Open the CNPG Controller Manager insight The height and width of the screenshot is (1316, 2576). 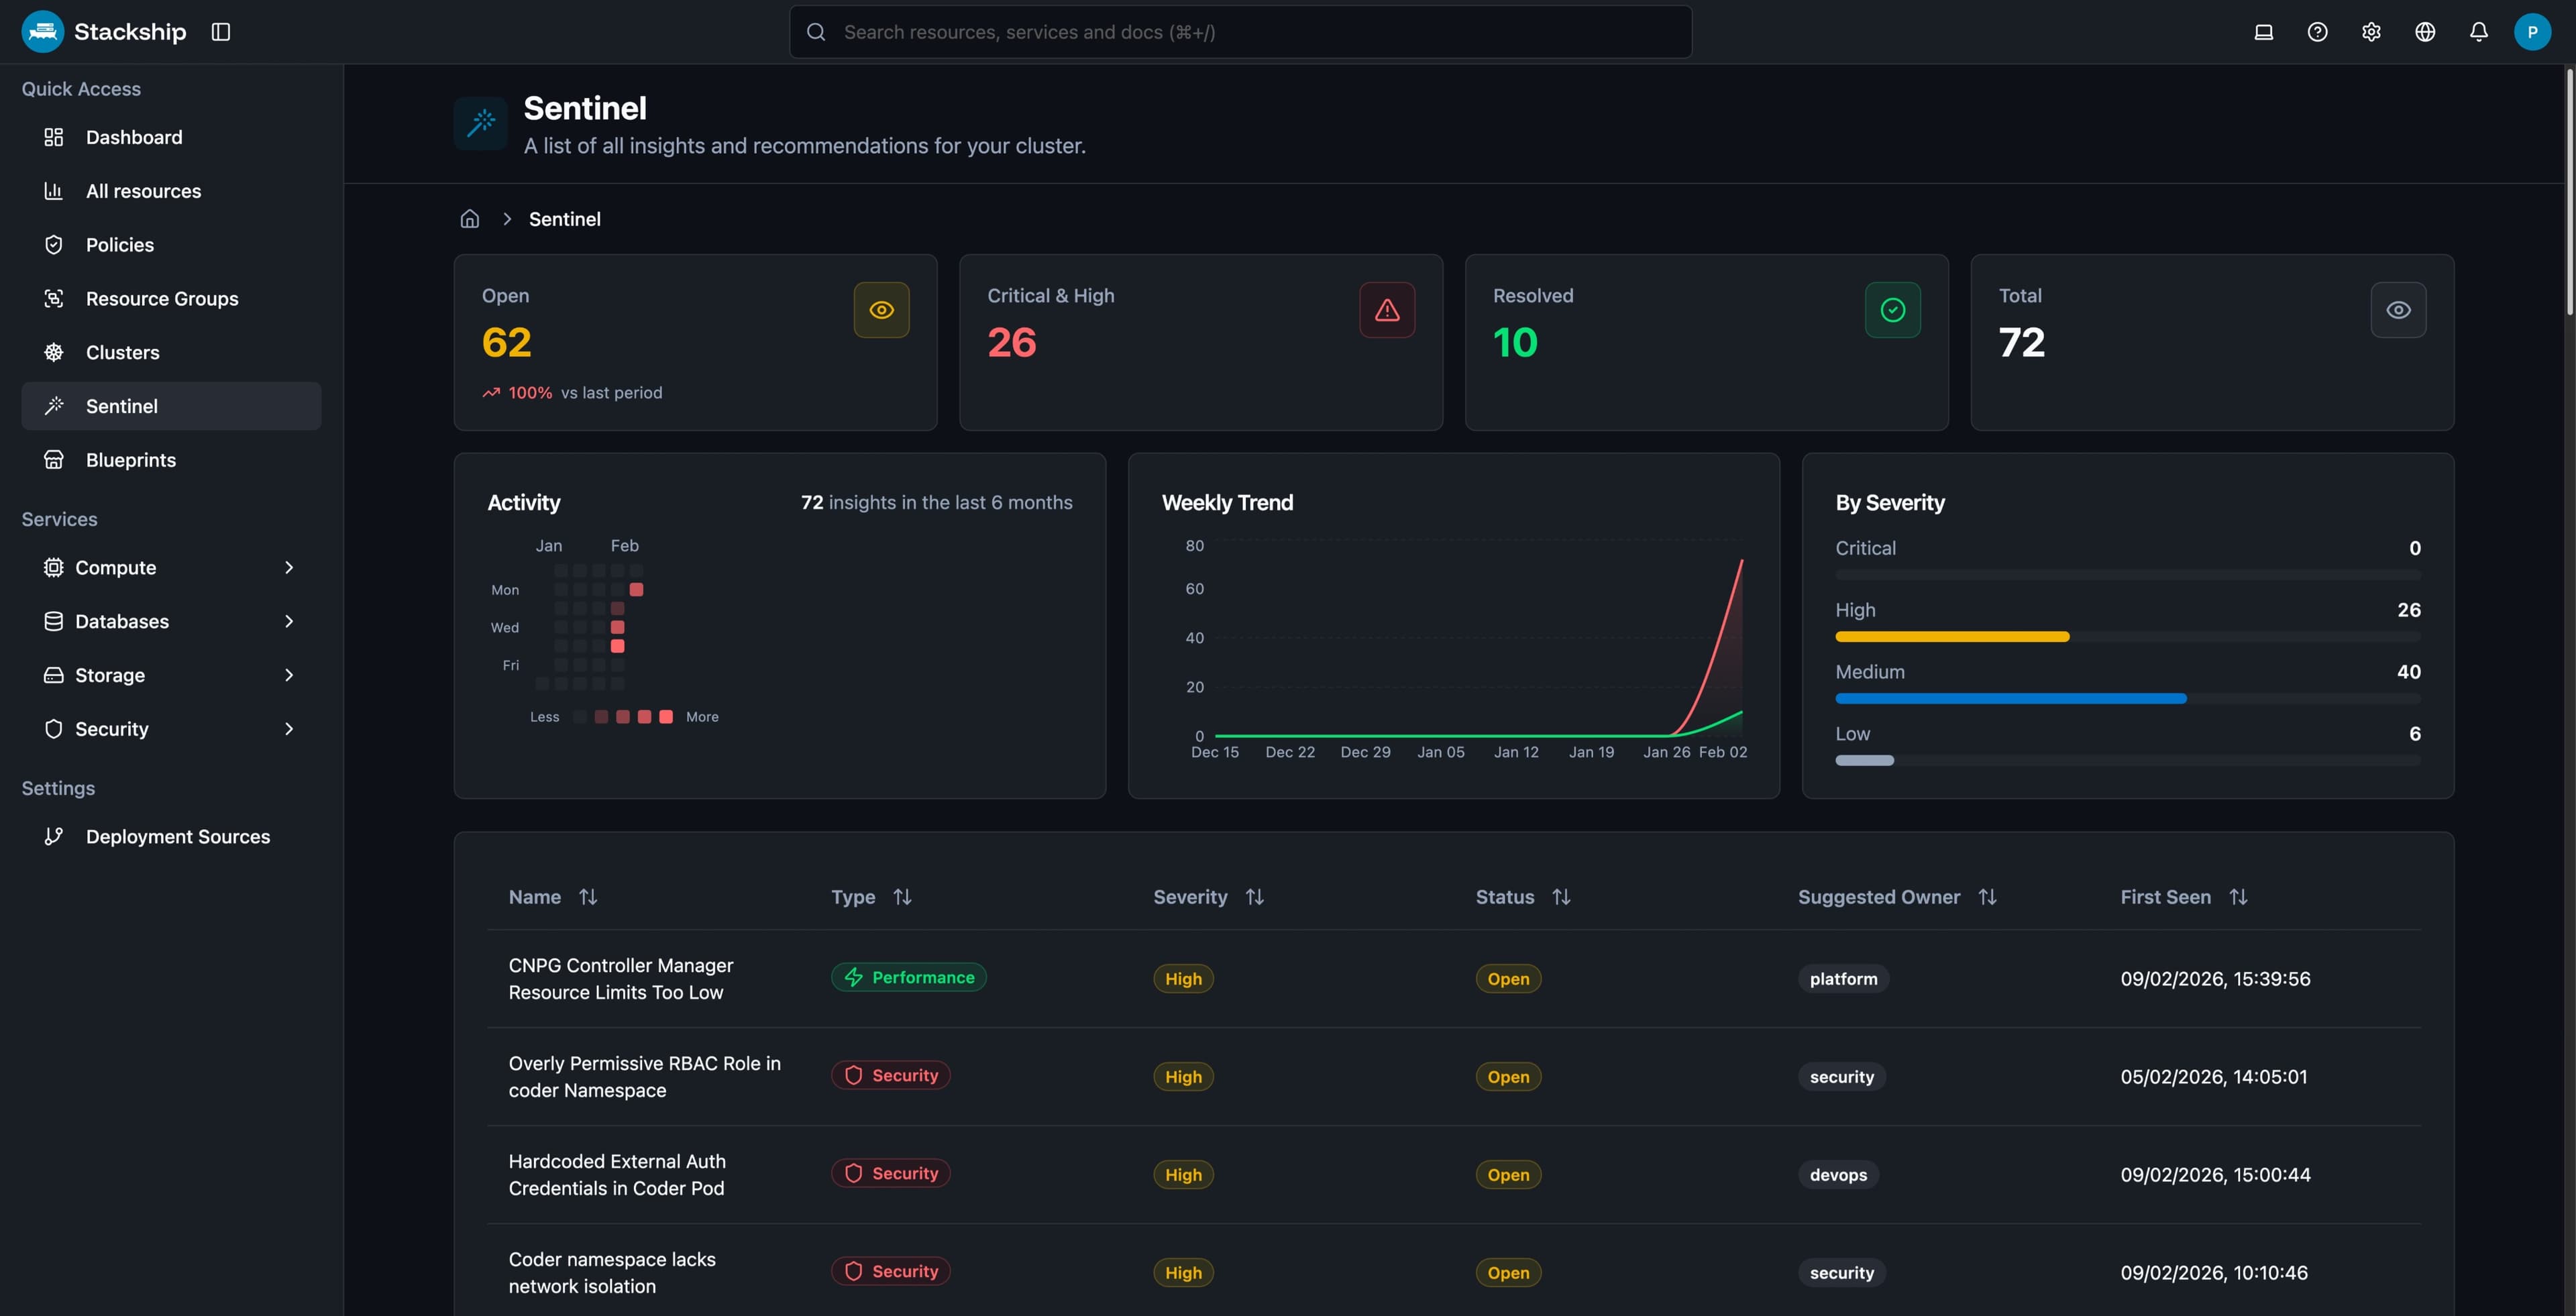click(621, 978)
